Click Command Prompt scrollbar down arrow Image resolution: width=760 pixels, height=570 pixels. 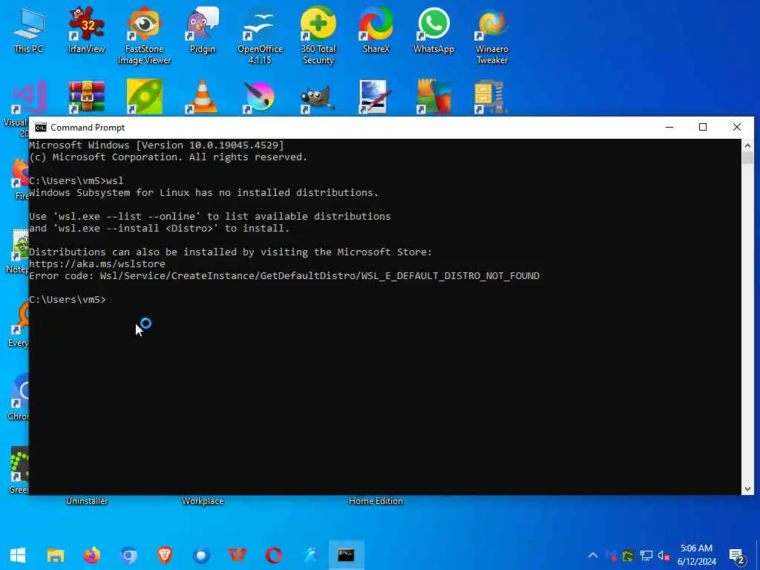[747, 489]
